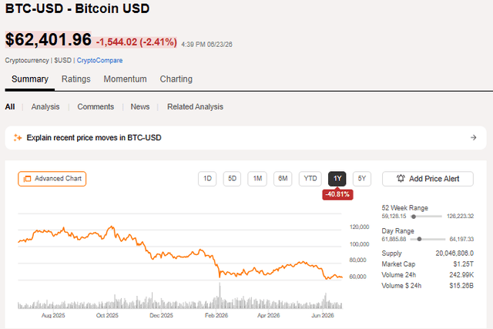Switch chart to 6M range
493x329 pixels.
coord(283,179)
